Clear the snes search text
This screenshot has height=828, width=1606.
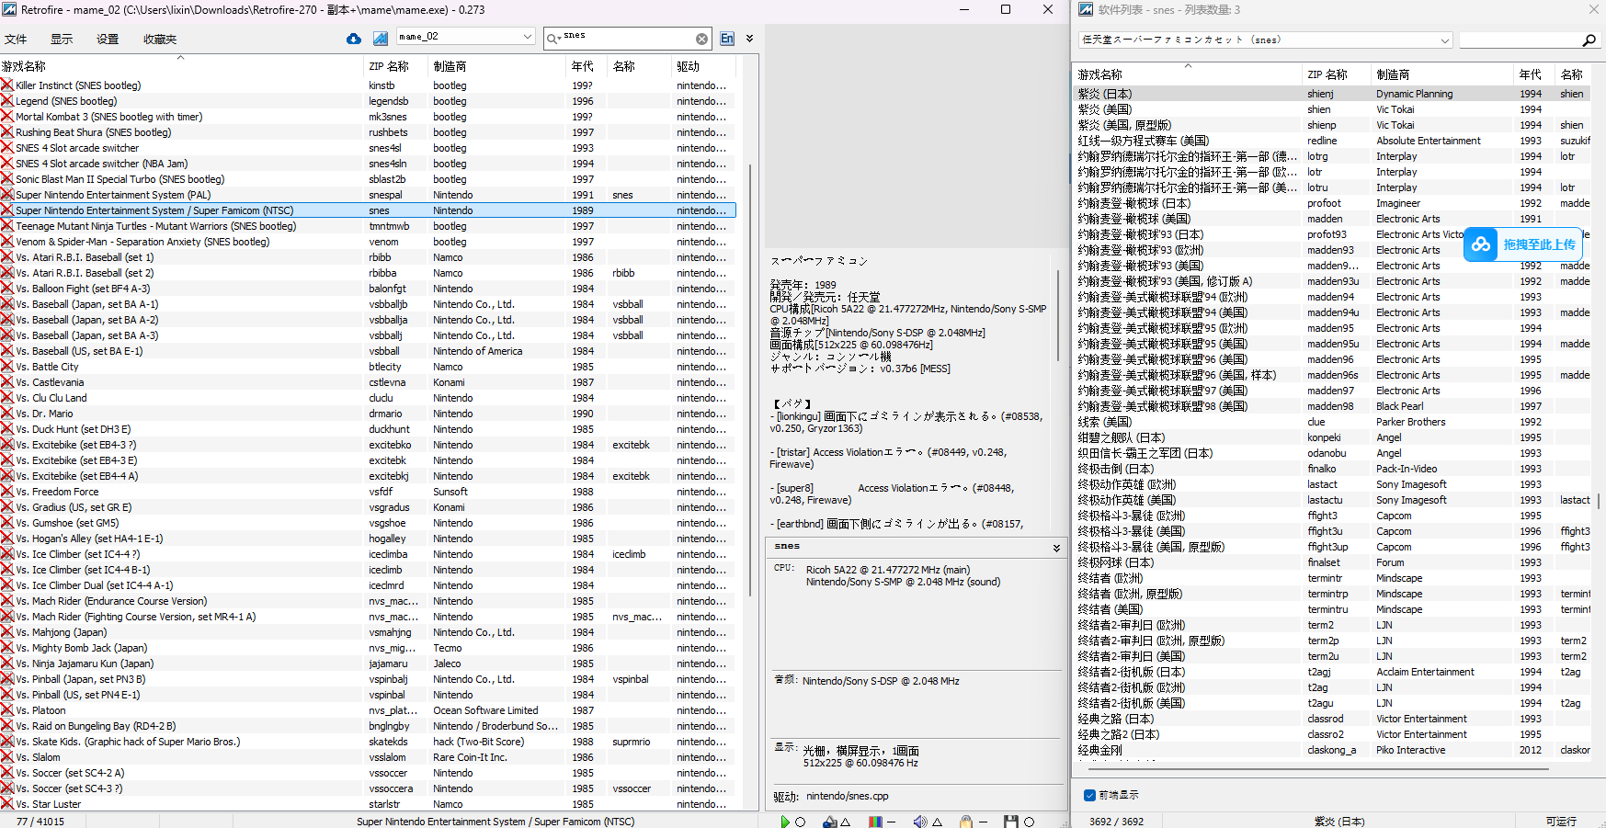(x=702, y=39)
